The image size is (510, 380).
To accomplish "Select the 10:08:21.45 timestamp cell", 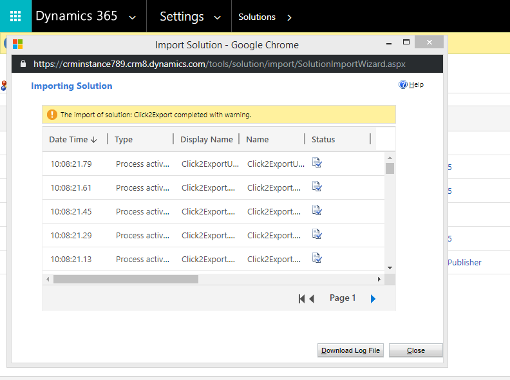I will point(71,211).
